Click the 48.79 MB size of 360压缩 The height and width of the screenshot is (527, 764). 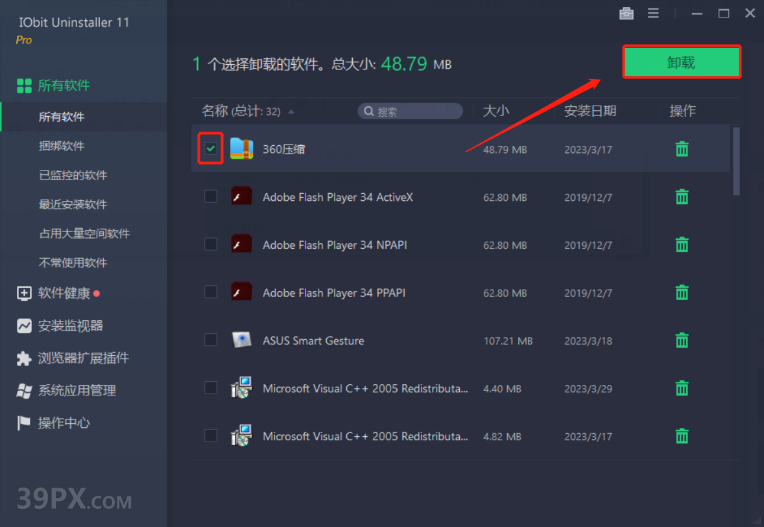[x=505, y=150]
